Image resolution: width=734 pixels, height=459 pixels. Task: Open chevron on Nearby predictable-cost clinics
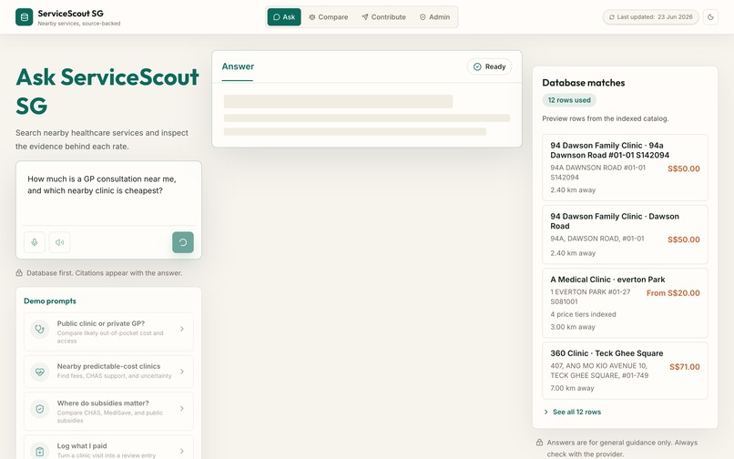click(x=182, y=372)
